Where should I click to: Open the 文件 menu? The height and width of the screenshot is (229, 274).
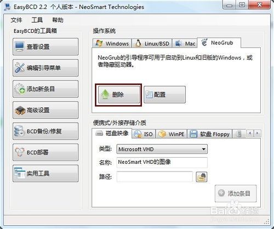pos(16,20)
